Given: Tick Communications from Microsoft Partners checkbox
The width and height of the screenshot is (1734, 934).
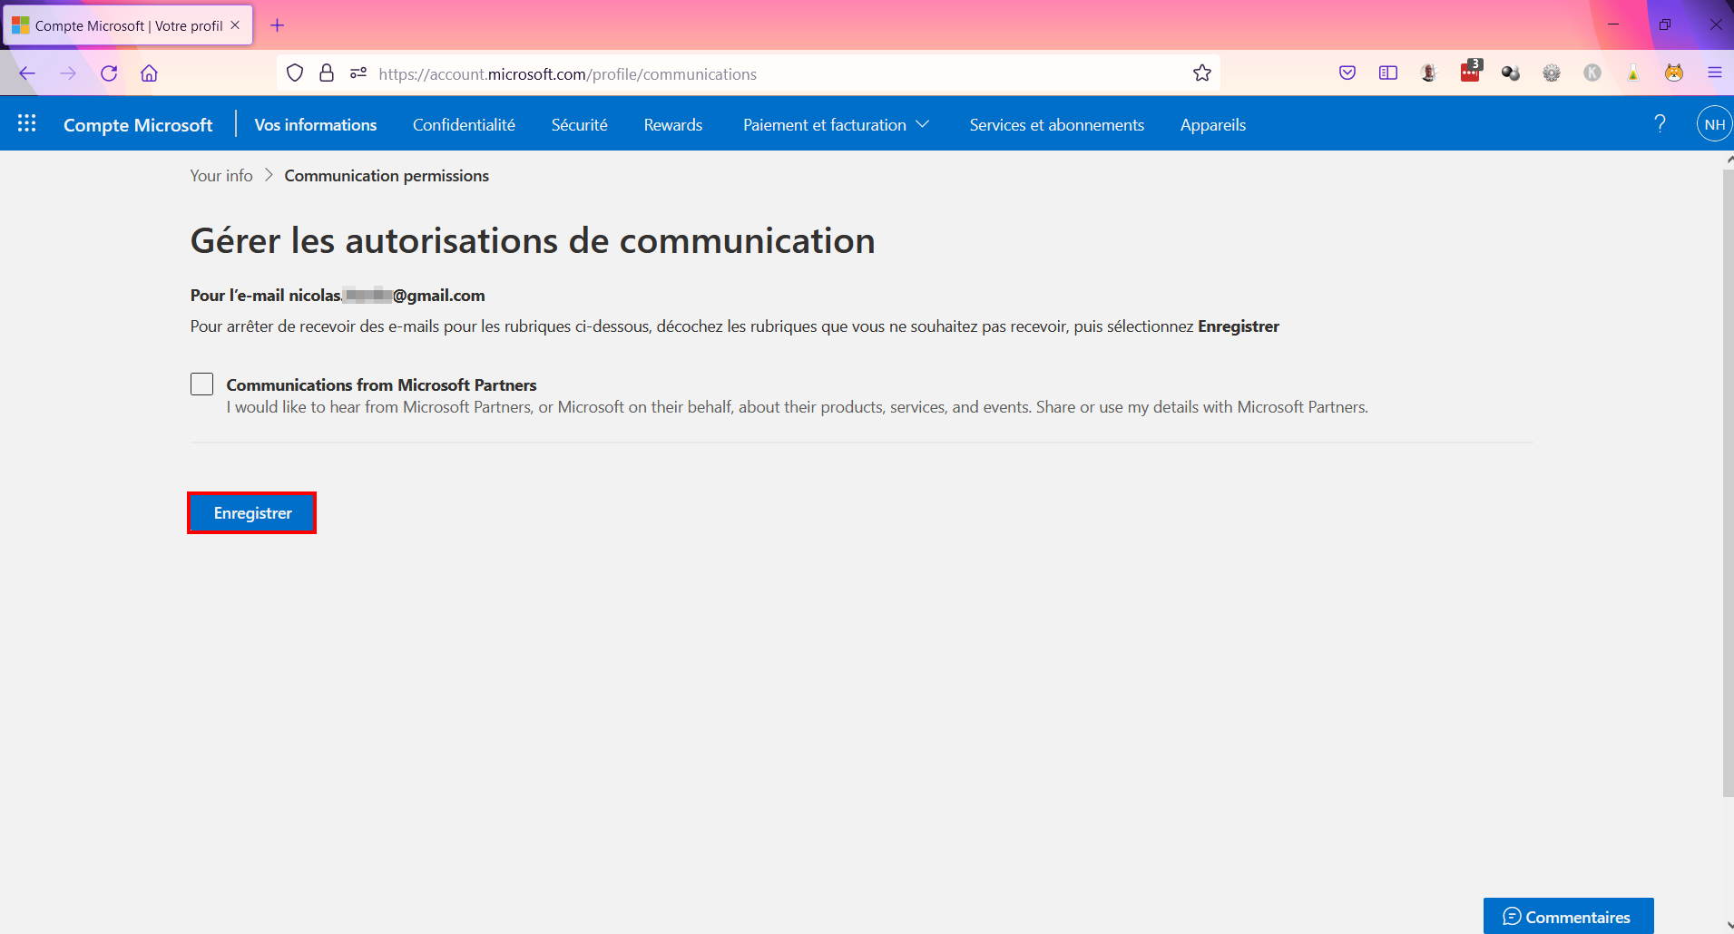Looking at the screenshot, I should [202, 384].
